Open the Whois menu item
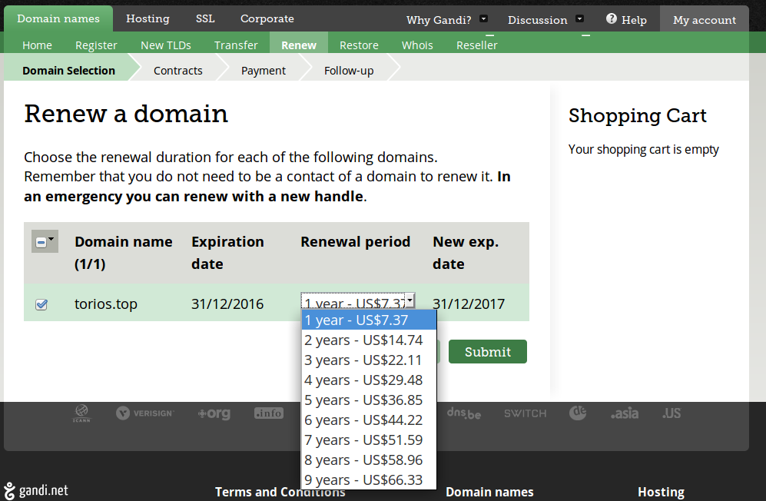 (417, 45)
